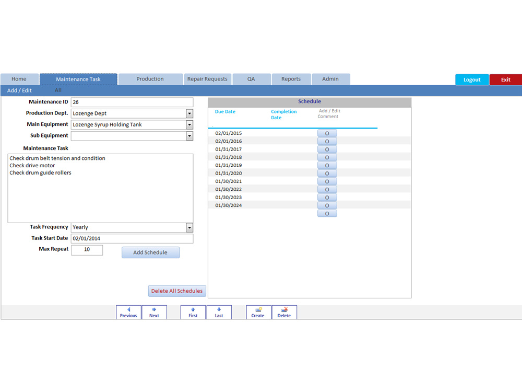Expand the Main Equipment selection list
Screen dimensions: 522x392
(189, 124)
